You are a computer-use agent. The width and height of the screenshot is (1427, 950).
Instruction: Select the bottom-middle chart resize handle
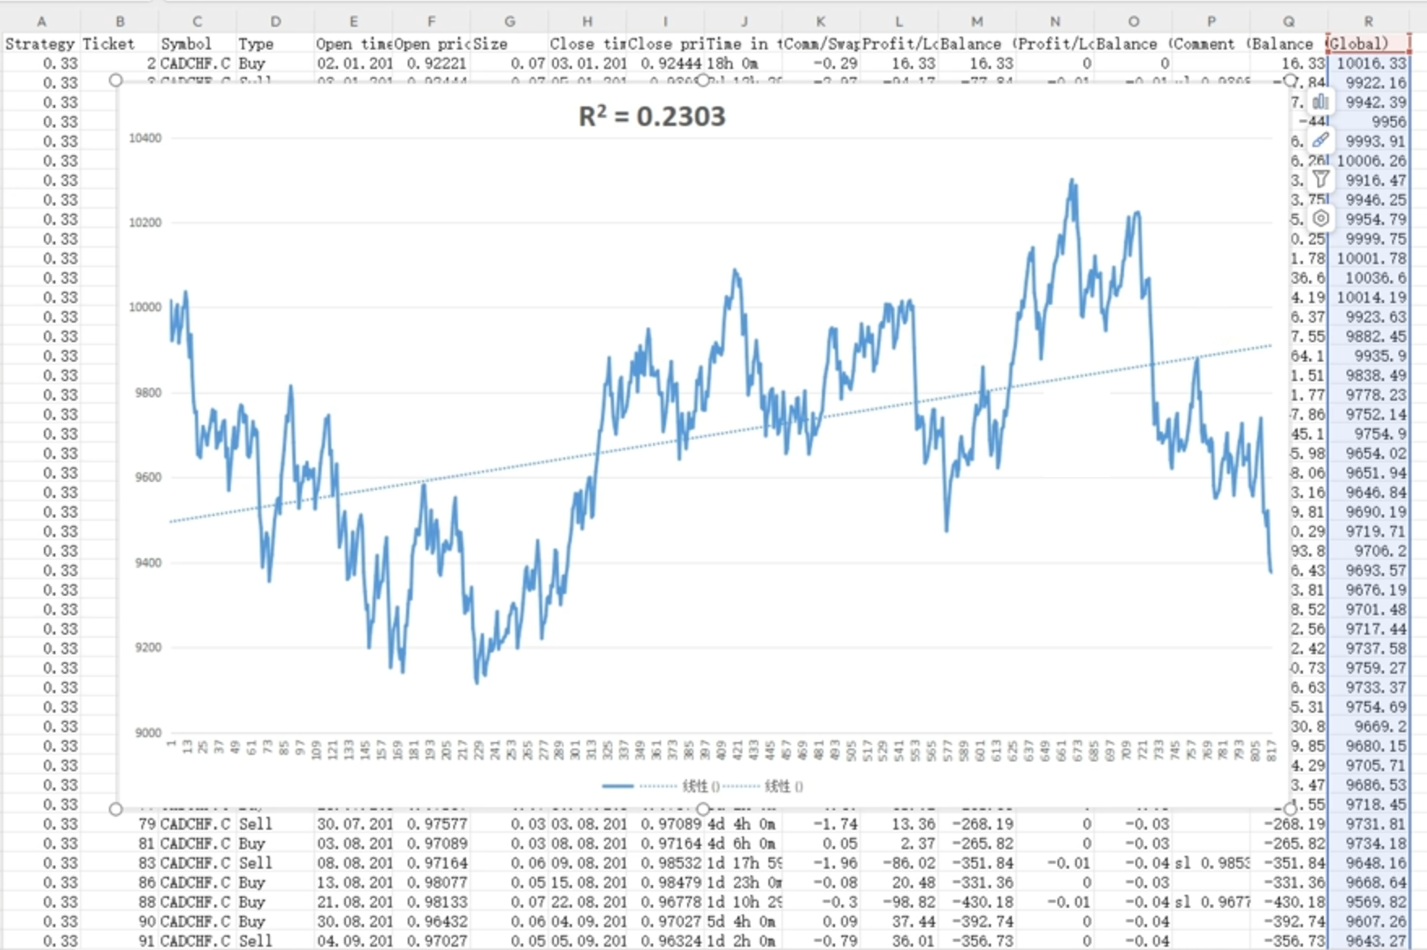coord(703,808)
